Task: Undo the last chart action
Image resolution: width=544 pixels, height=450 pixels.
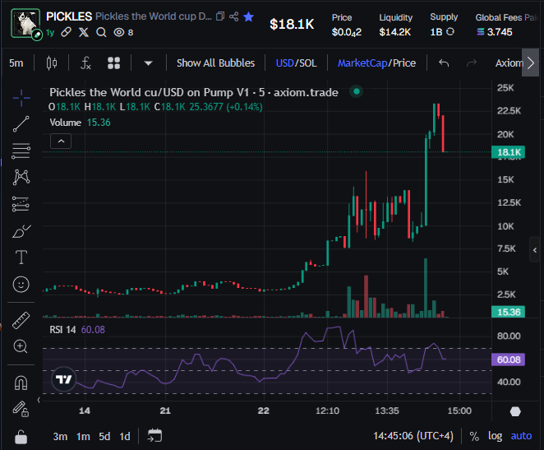Action: tap(444, 63)
